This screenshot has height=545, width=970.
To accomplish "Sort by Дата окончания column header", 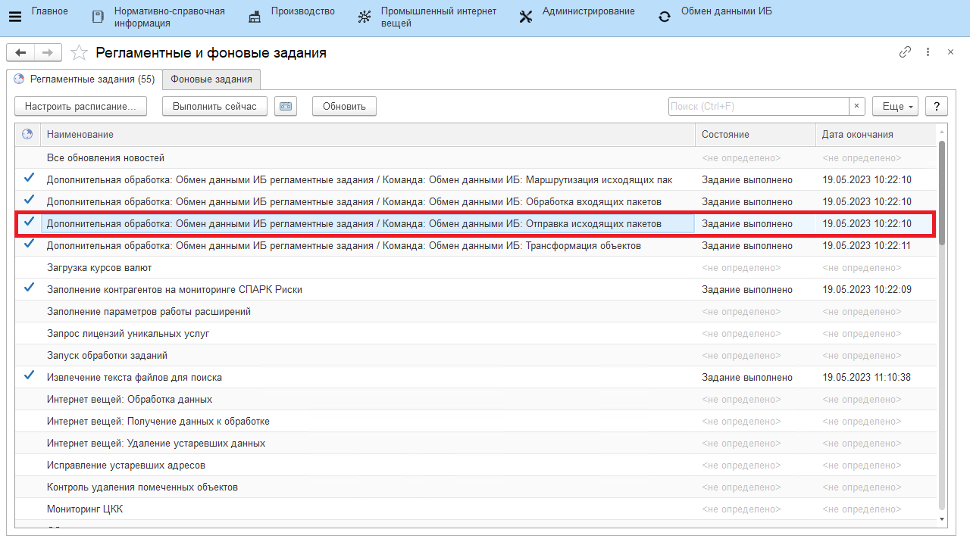I will [x=857, y=135].
